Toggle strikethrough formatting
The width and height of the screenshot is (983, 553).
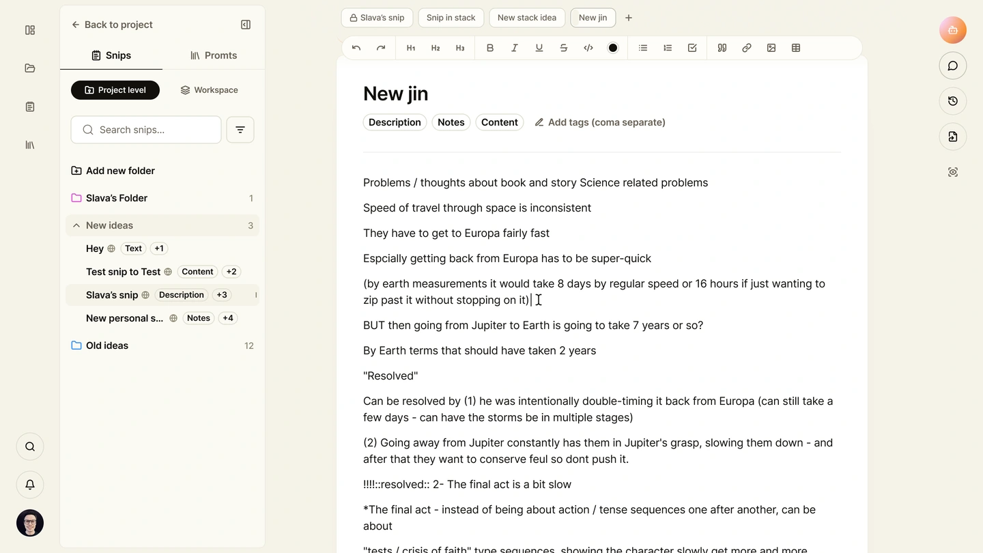click(564, 48)
